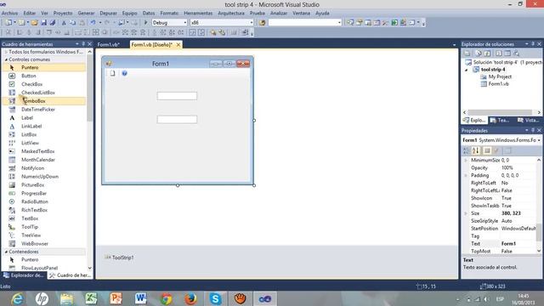Choose CheckBox control from toolbox

(x=31, y=84)
